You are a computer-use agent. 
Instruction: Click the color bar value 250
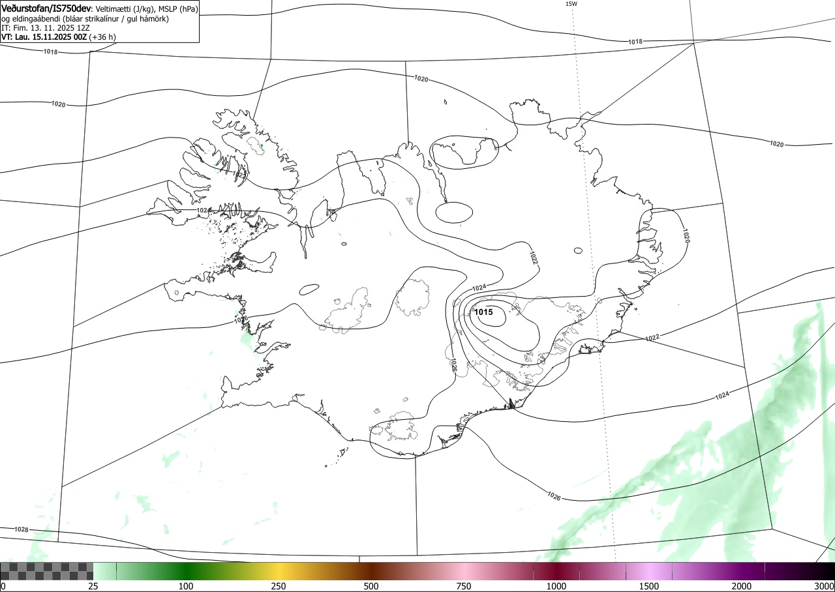tap(279, 586)
